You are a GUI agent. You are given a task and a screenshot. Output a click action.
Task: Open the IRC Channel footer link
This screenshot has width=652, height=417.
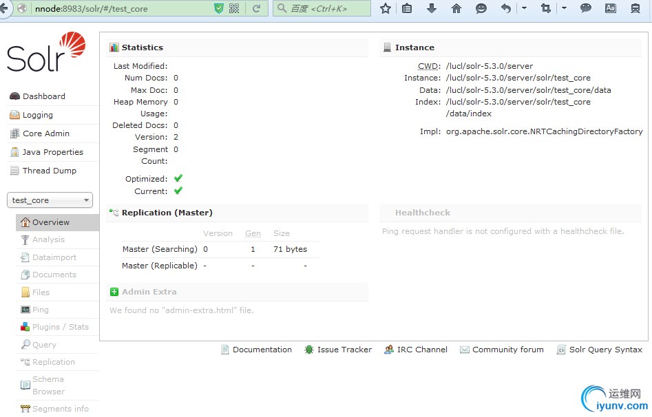pos(422,350)
